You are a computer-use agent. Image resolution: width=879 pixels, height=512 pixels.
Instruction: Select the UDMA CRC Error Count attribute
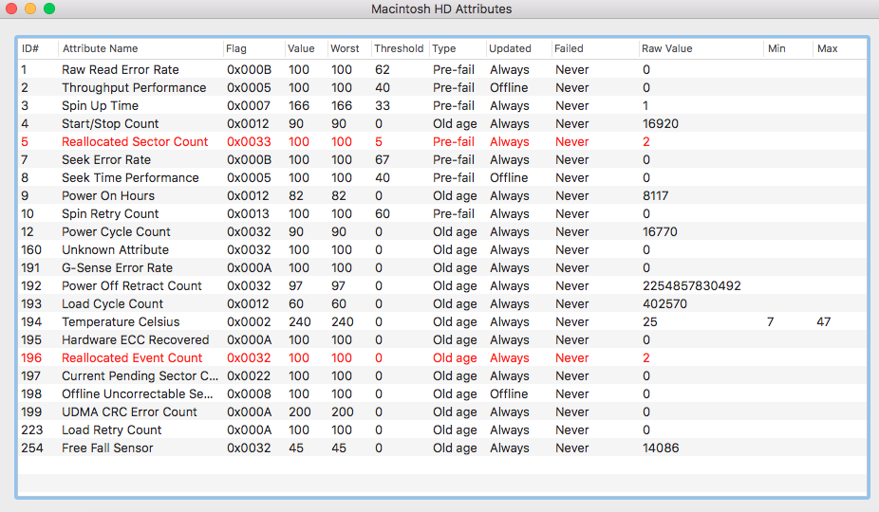coord(443,411)
